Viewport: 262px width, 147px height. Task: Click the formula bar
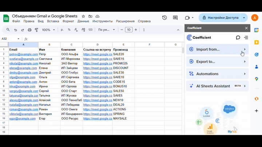[x=105, y=39]
